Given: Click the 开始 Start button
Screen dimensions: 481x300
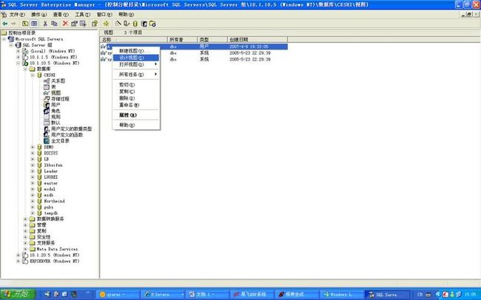Looking at the screenshot, I should click(x=18, y=295).
